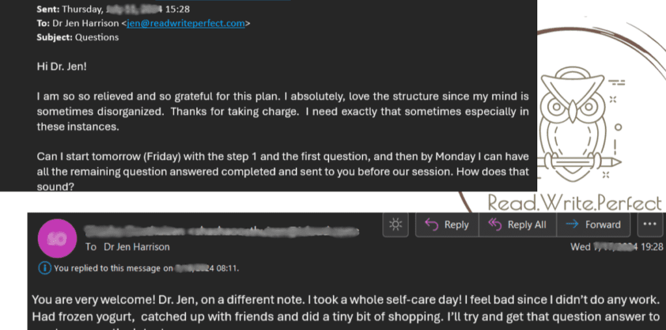The width and height of the screenshot is (666, 330).
Task: Click the Wed 19:28 received timestamp
Action: point(617,247)
